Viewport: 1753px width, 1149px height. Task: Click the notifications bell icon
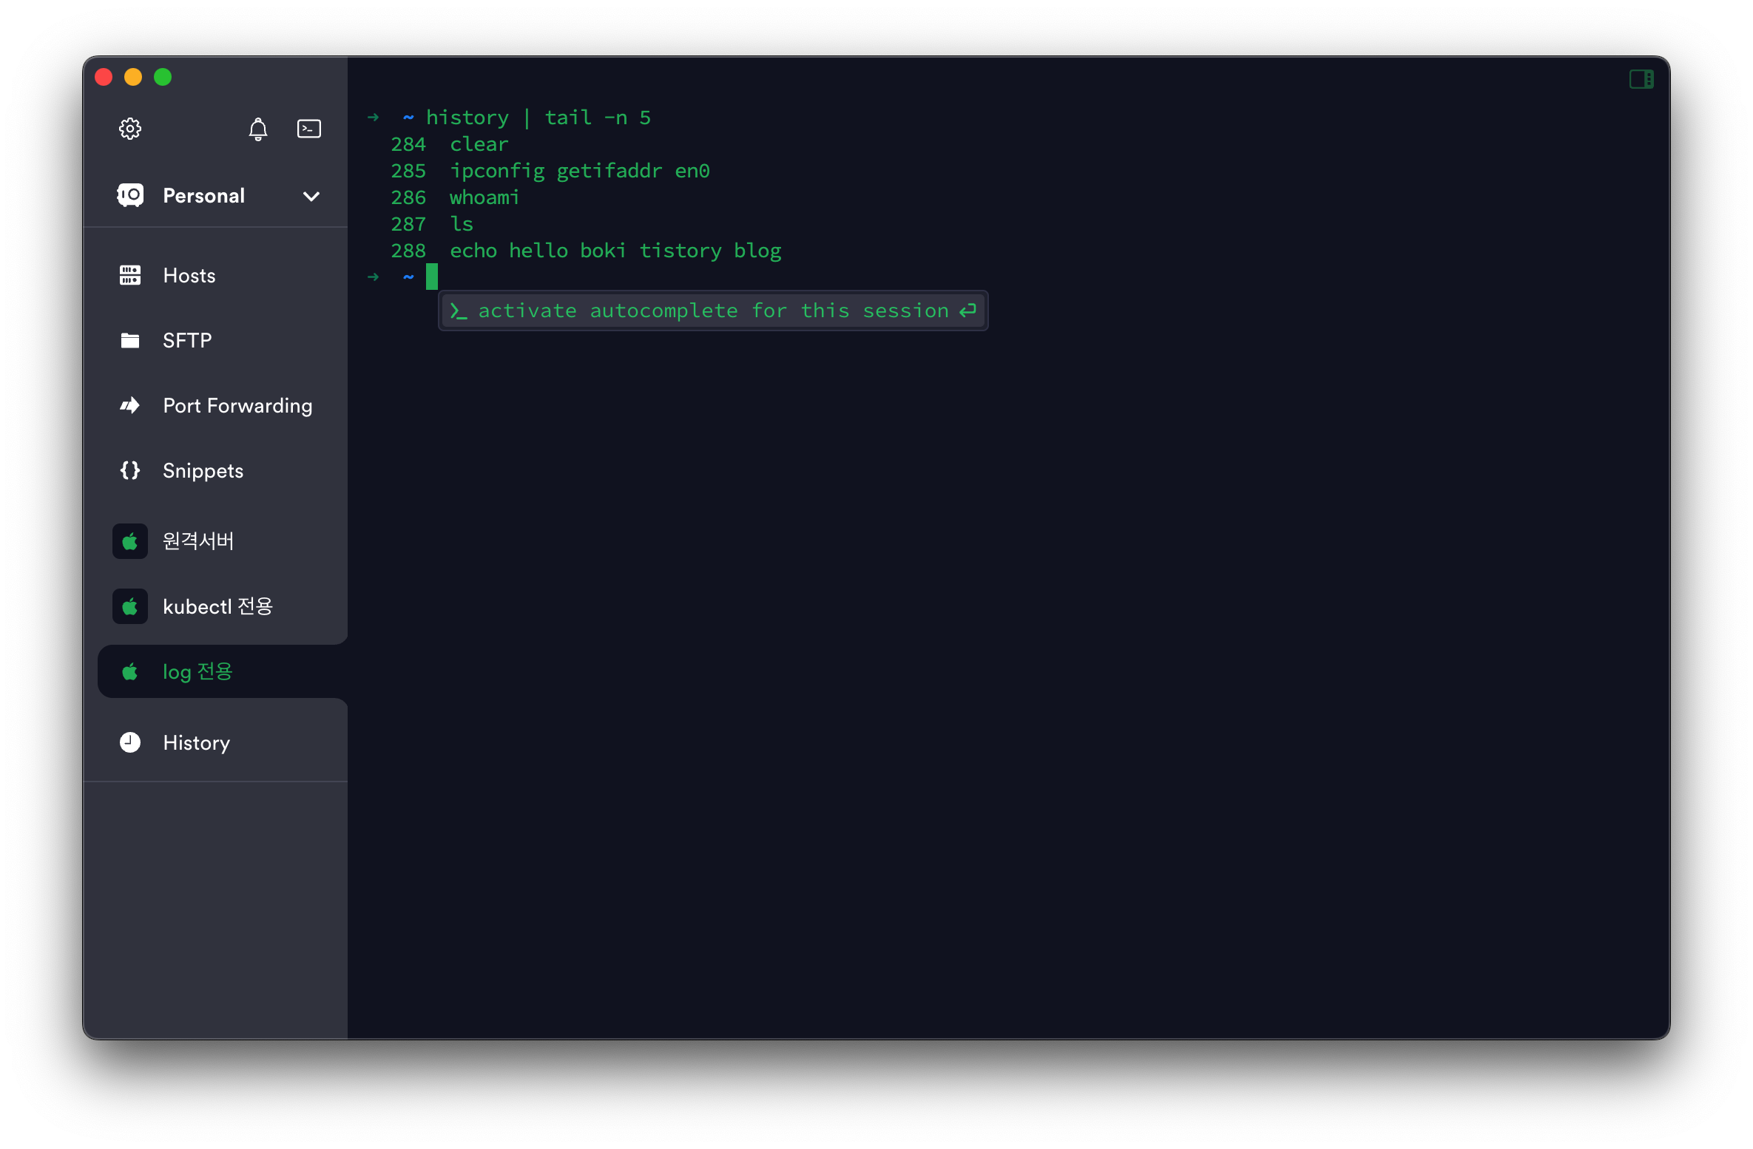(x=257, y=129)
